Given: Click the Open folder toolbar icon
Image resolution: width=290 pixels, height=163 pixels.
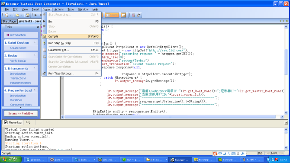Looking at the screenshot, I should pyautogui.click(x=17, y=15).
